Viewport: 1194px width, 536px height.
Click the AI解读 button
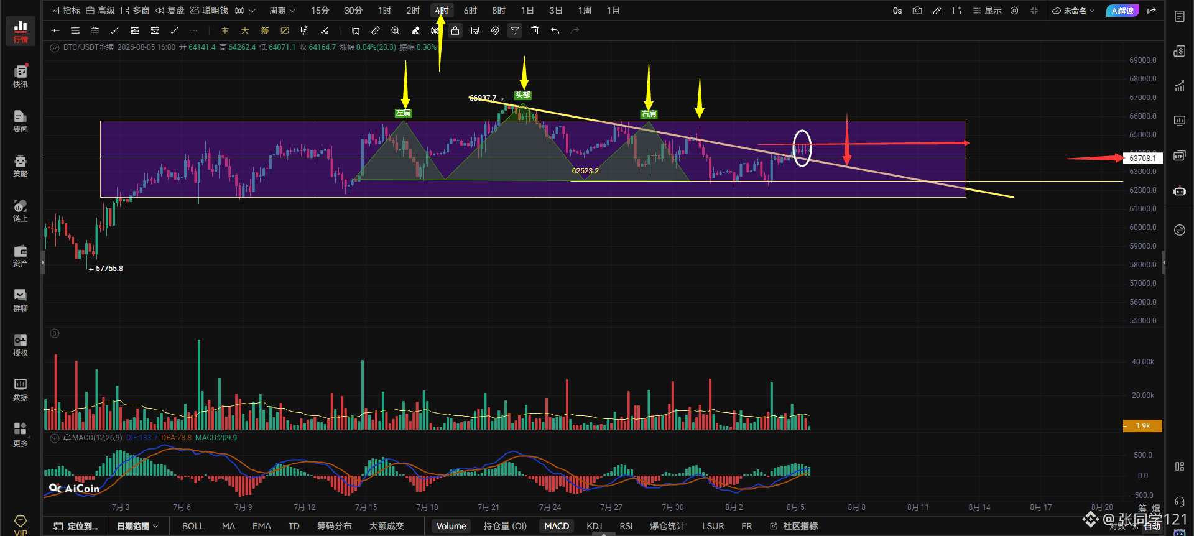1122,11
